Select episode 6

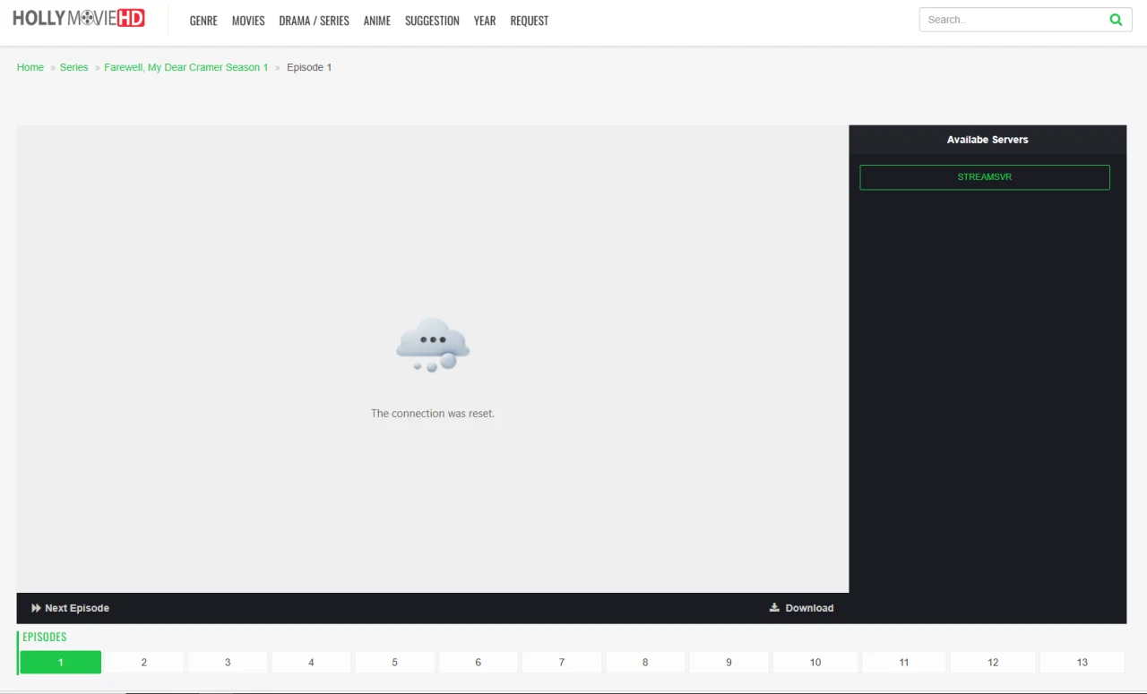pyautogui.click(x=479, y=663)
